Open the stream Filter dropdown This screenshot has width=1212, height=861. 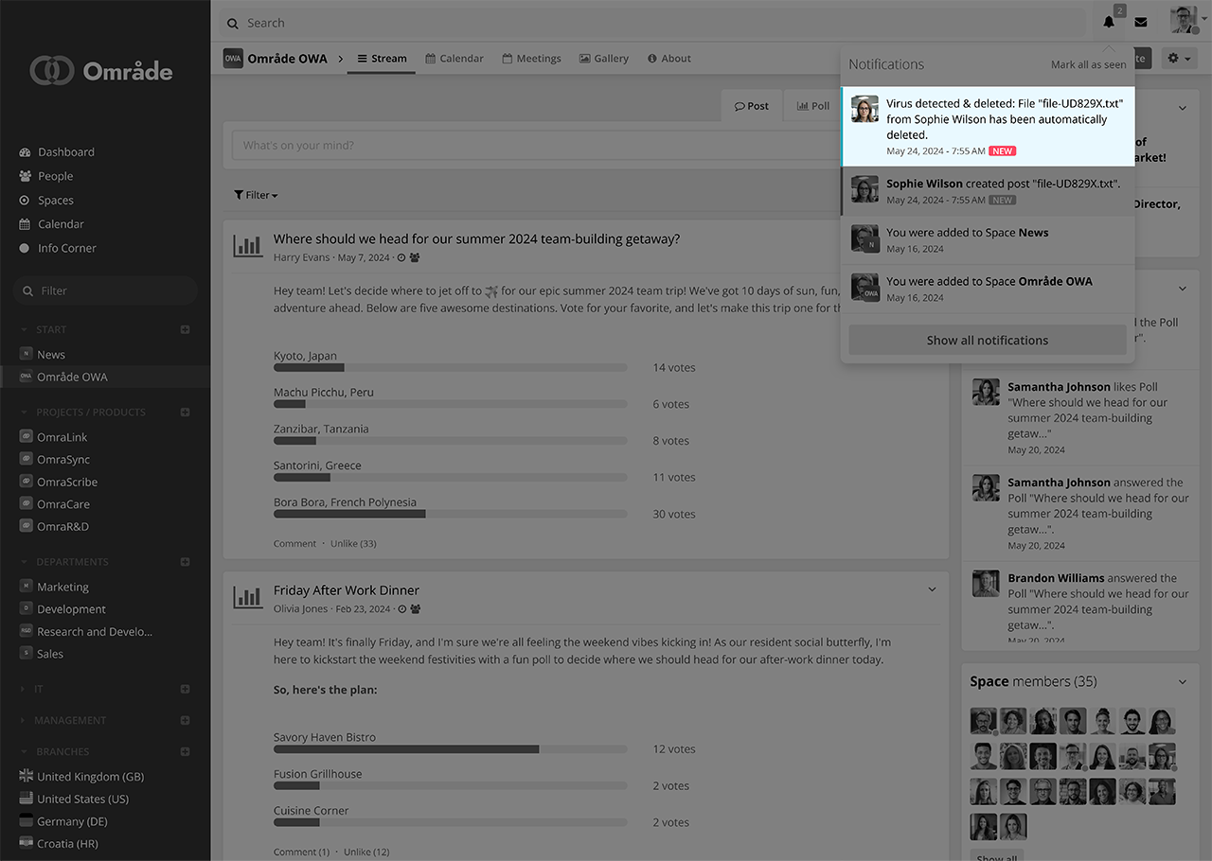pos(256,195)
